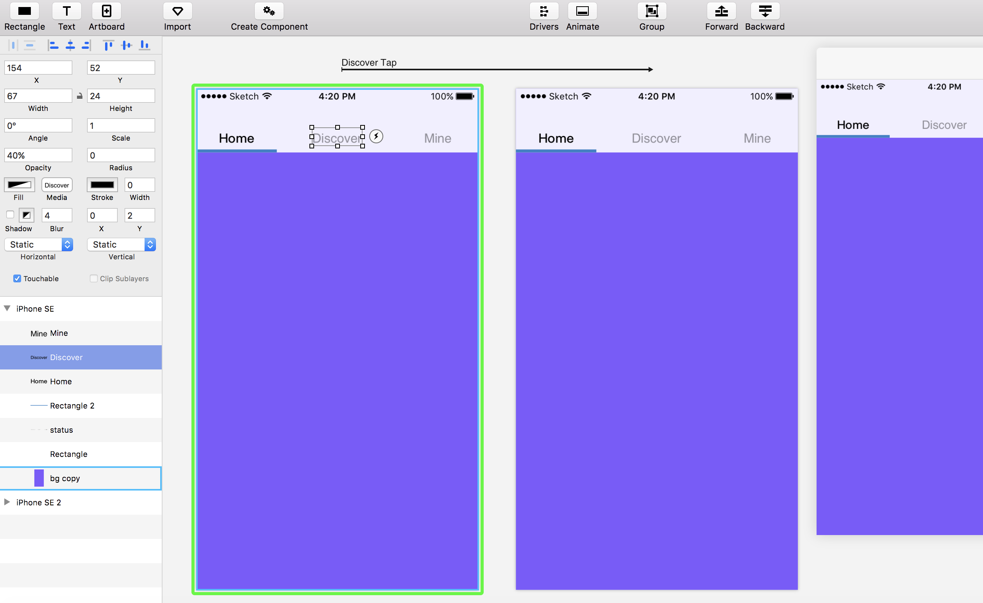Select the Rectangle 2 layer

80,406
